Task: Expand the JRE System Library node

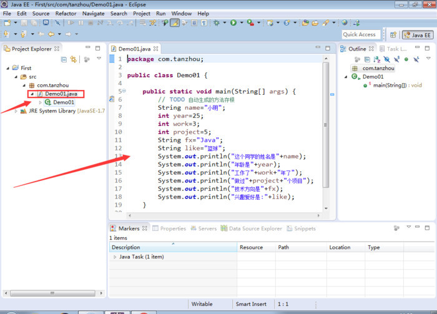Action: pyautogui.click(x=16, y=111)
